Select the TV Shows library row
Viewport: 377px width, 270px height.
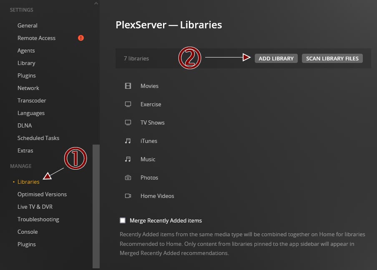point(243,122)
